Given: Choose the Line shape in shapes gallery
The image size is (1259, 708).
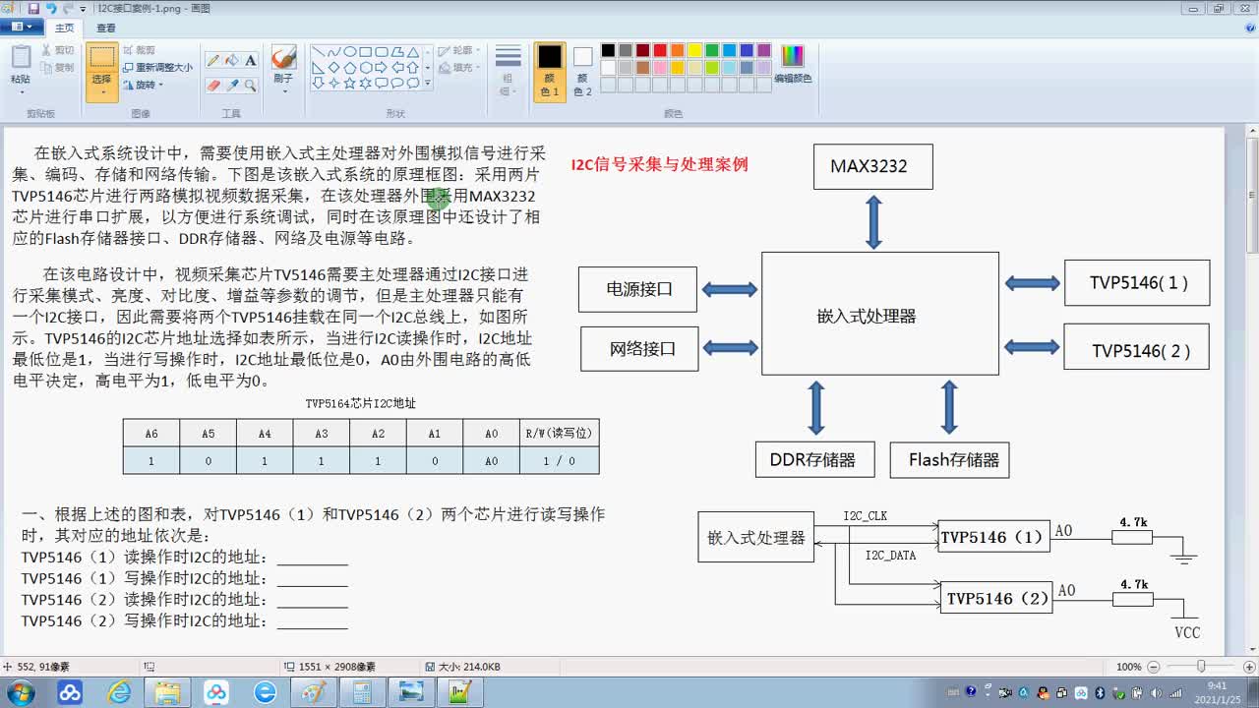Looking at the screenshot, I should (318, 51).
